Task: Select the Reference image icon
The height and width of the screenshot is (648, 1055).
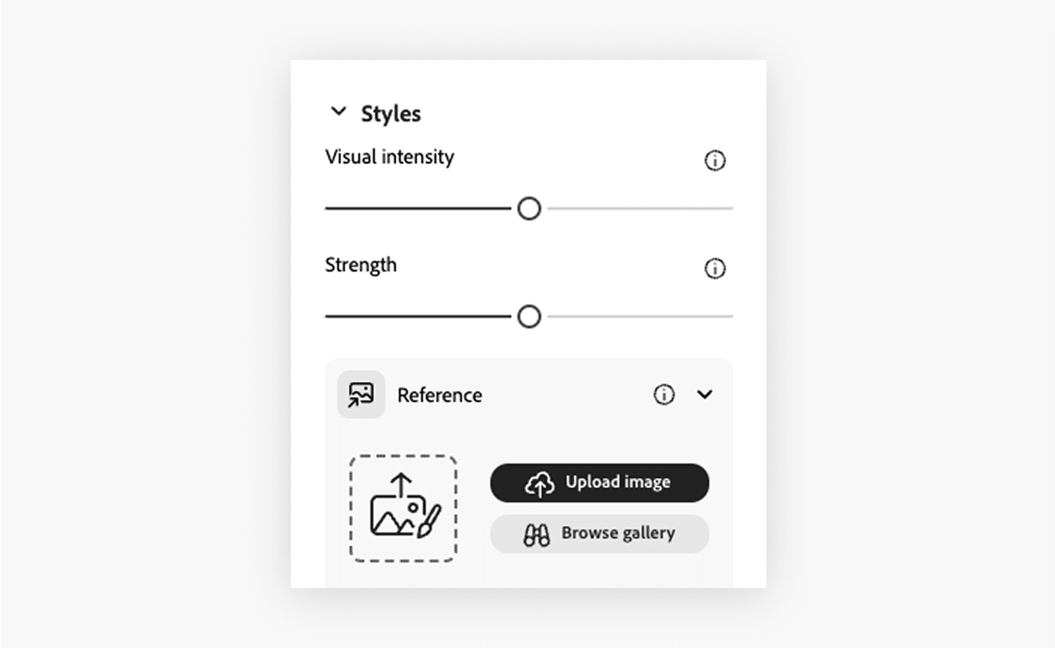Action: (361, 394)
